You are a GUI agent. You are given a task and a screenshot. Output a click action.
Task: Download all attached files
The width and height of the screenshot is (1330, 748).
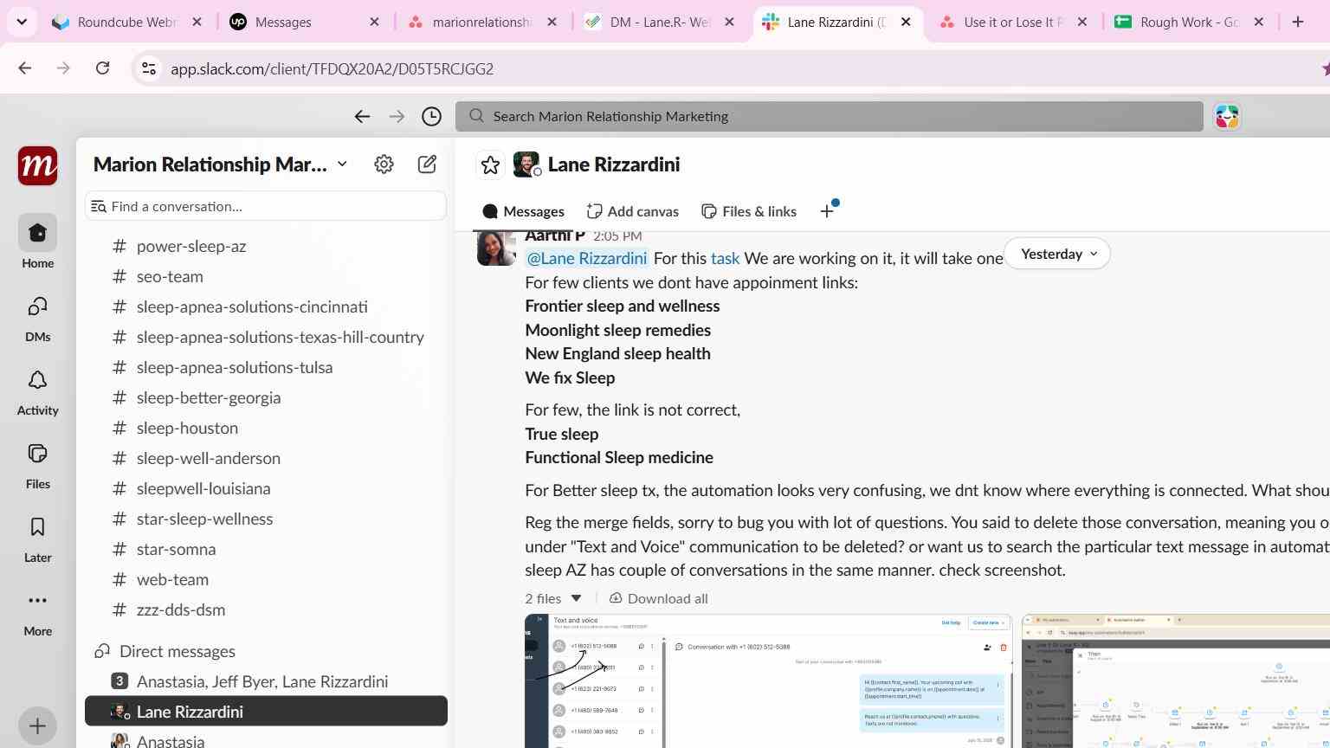point(658,598)
